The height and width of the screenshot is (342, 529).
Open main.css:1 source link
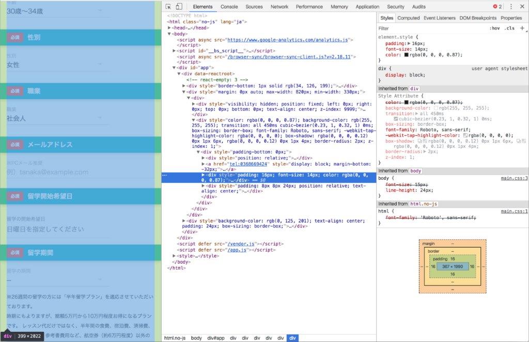click(514, 211)
